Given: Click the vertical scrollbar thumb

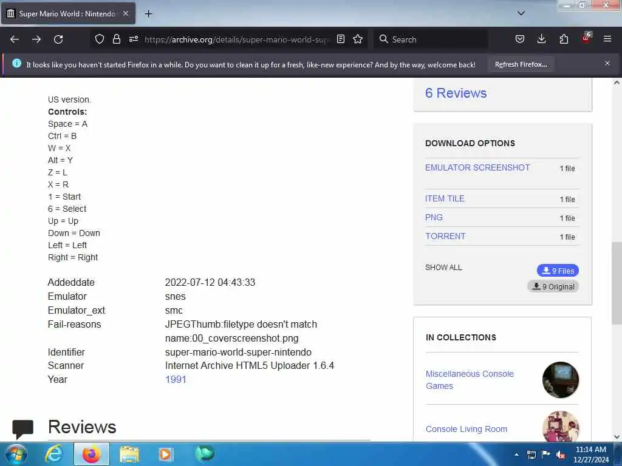Looking at the screenshot, I should coord(617,283).
